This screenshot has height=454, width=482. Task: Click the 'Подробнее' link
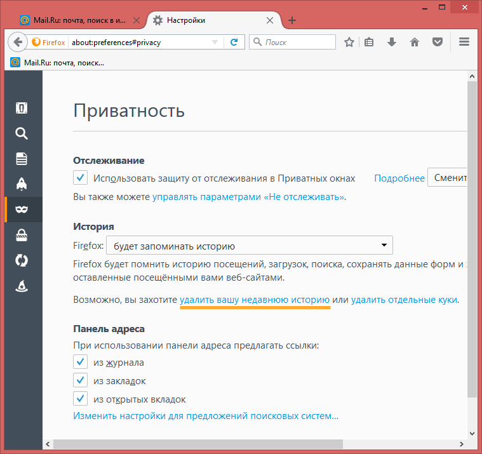[399, 178]
